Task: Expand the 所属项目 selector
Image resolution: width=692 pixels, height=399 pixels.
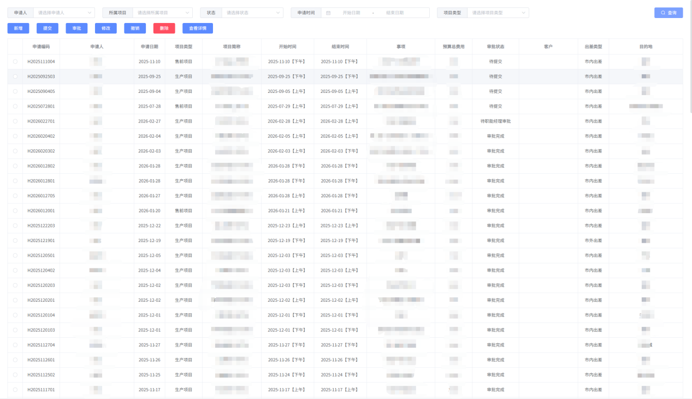Action: pyautogui.click(x=162, y=13)
